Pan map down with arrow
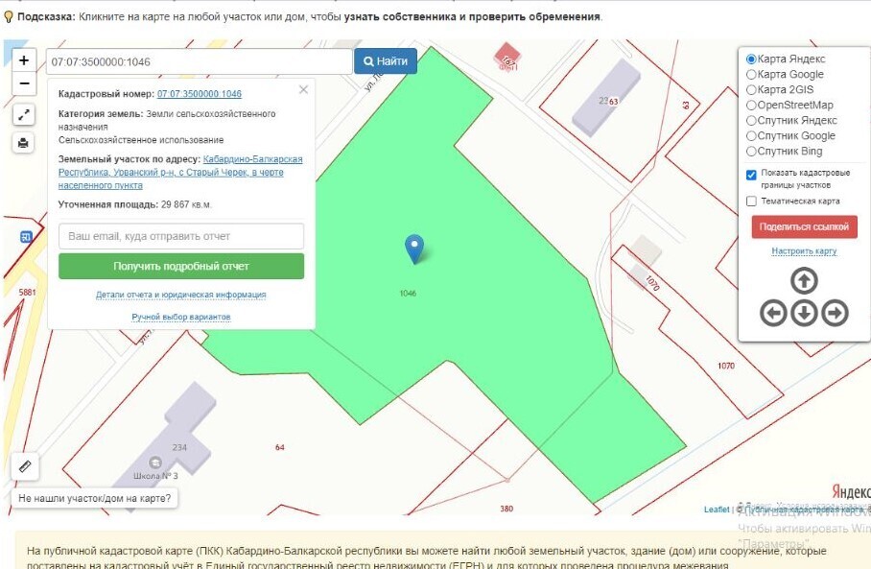 804,313
